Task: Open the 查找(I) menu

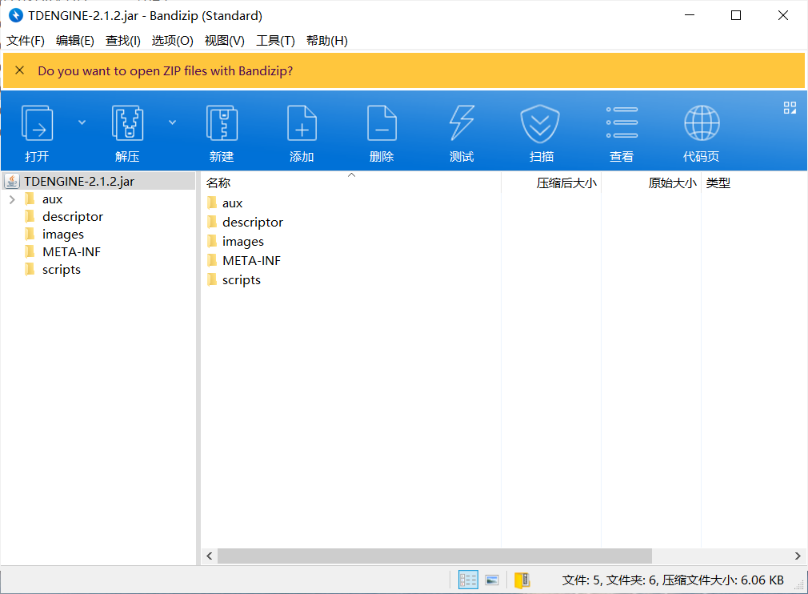Action: point(123,41)
